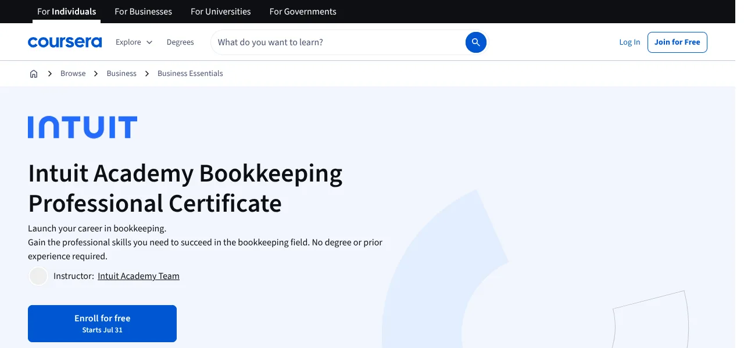Switch to For Governments tab

[303, 12]
